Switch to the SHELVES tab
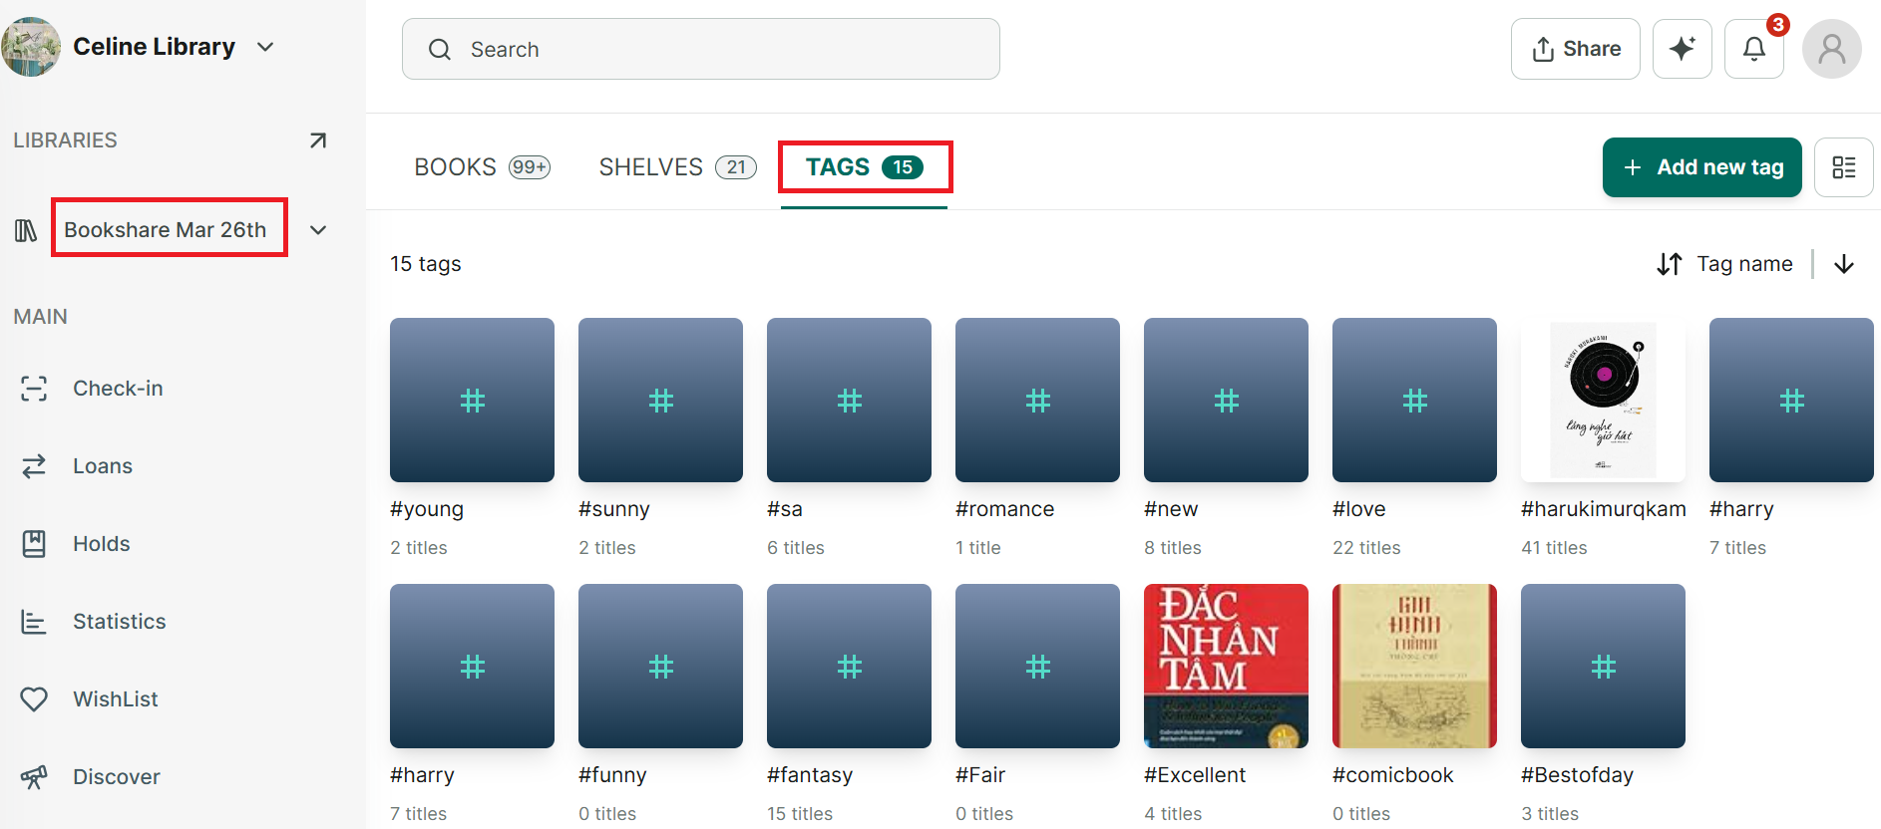The width and height of the screenshot is (1881, 829). 677,167
